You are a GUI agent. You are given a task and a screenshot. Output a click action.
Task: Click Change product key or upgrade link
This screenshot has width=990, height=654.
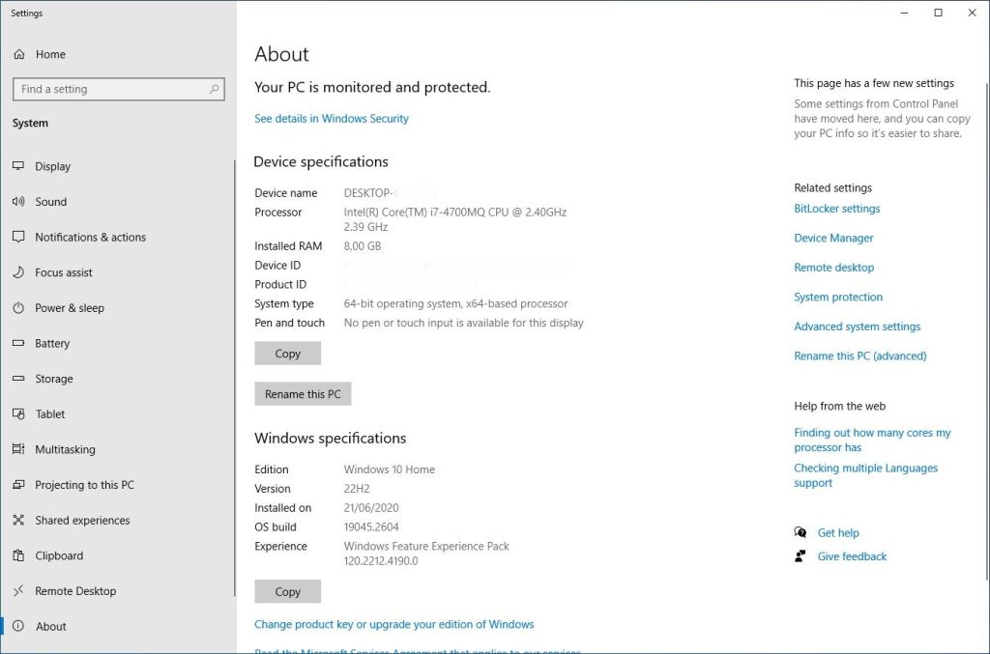(394, 624)
